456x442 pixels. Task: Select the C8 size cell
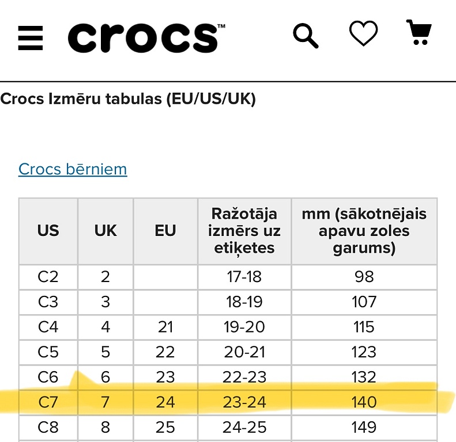[x=48, y=428]
